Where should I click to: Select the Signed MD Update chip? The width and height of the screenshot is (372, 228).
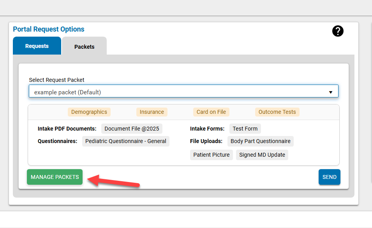(262, 155)
